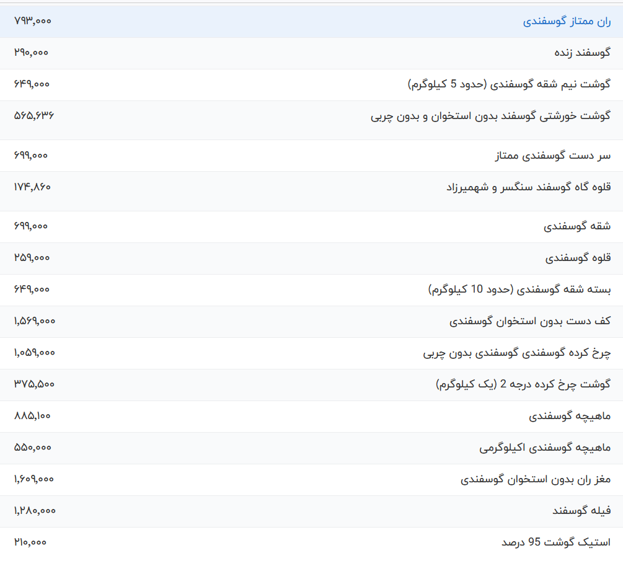Open the ران ممتاز گوسفندی link

[x=567, y=22]
